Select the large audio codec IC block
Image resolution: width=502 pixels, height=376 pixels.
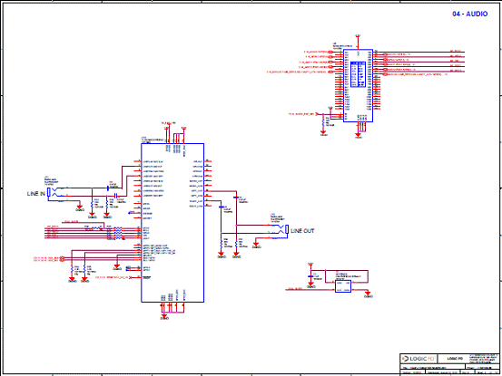(172, 223)
